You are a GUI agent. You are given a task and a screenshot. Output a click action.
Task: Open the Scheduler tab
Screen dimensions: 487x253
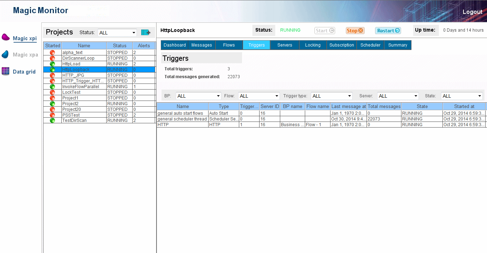[370, 45]
